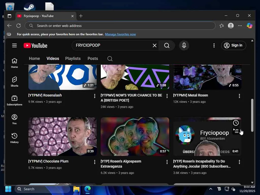Open the YouTube guide hamburger menu

[14, 45]
